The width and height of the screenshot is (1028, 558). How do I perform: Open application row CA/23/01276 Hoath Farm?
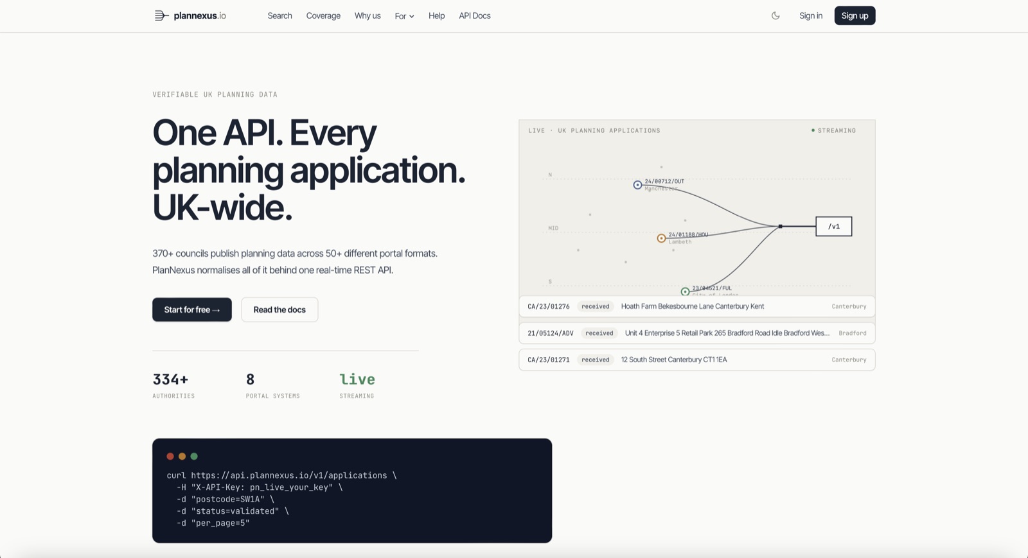click(697, 306)
